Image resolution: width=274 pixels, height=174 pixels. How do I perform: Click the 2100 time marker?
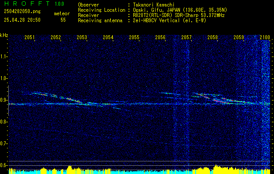point(265,37)
